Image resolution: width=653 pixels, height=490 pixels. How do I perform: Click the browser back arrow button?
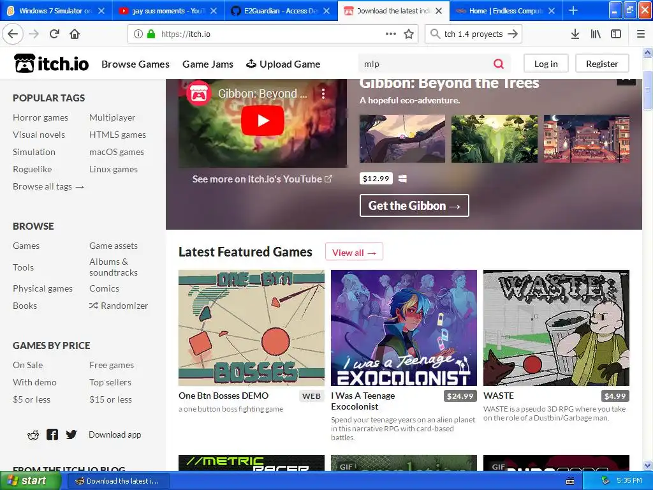point(13,34)
